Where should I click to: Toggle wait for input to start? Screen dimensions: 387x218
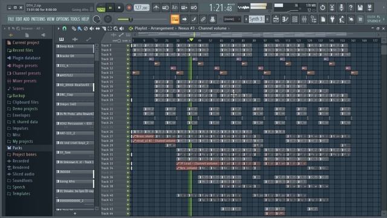point(165,8)
